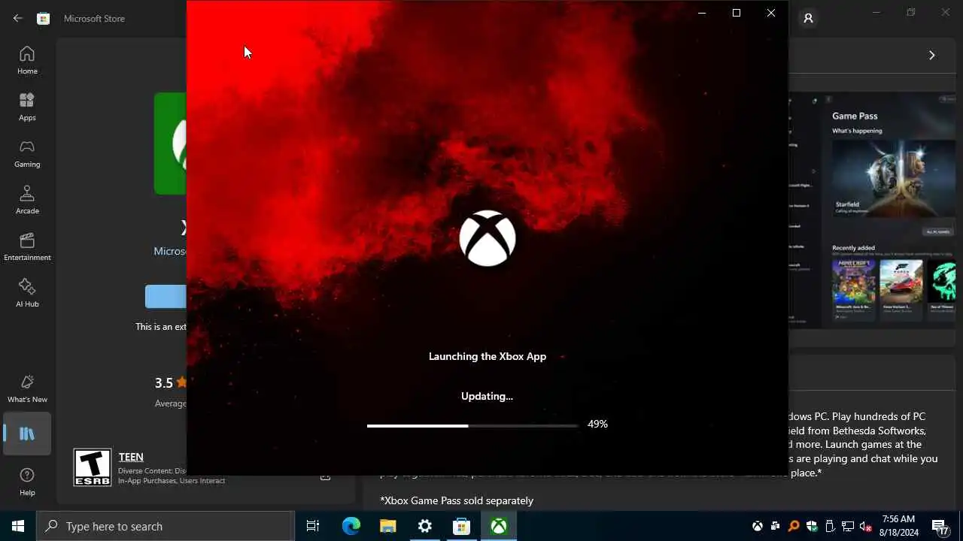The width and height of the screenshot is (963, 541).
Task: Open the TEEN rating link
Action: click(x=131, y=457)
